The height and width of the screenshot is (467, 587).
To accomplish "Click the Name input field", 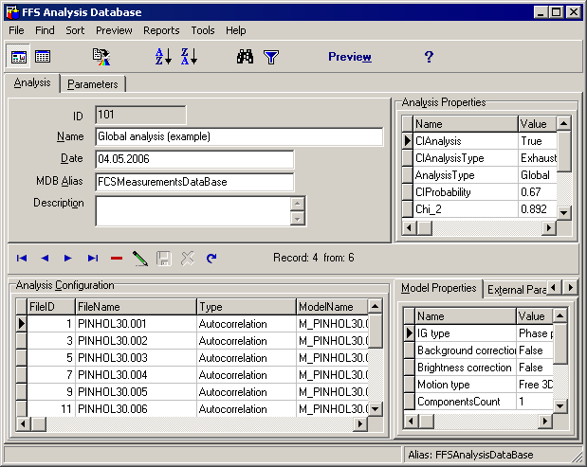I will 239,136.
